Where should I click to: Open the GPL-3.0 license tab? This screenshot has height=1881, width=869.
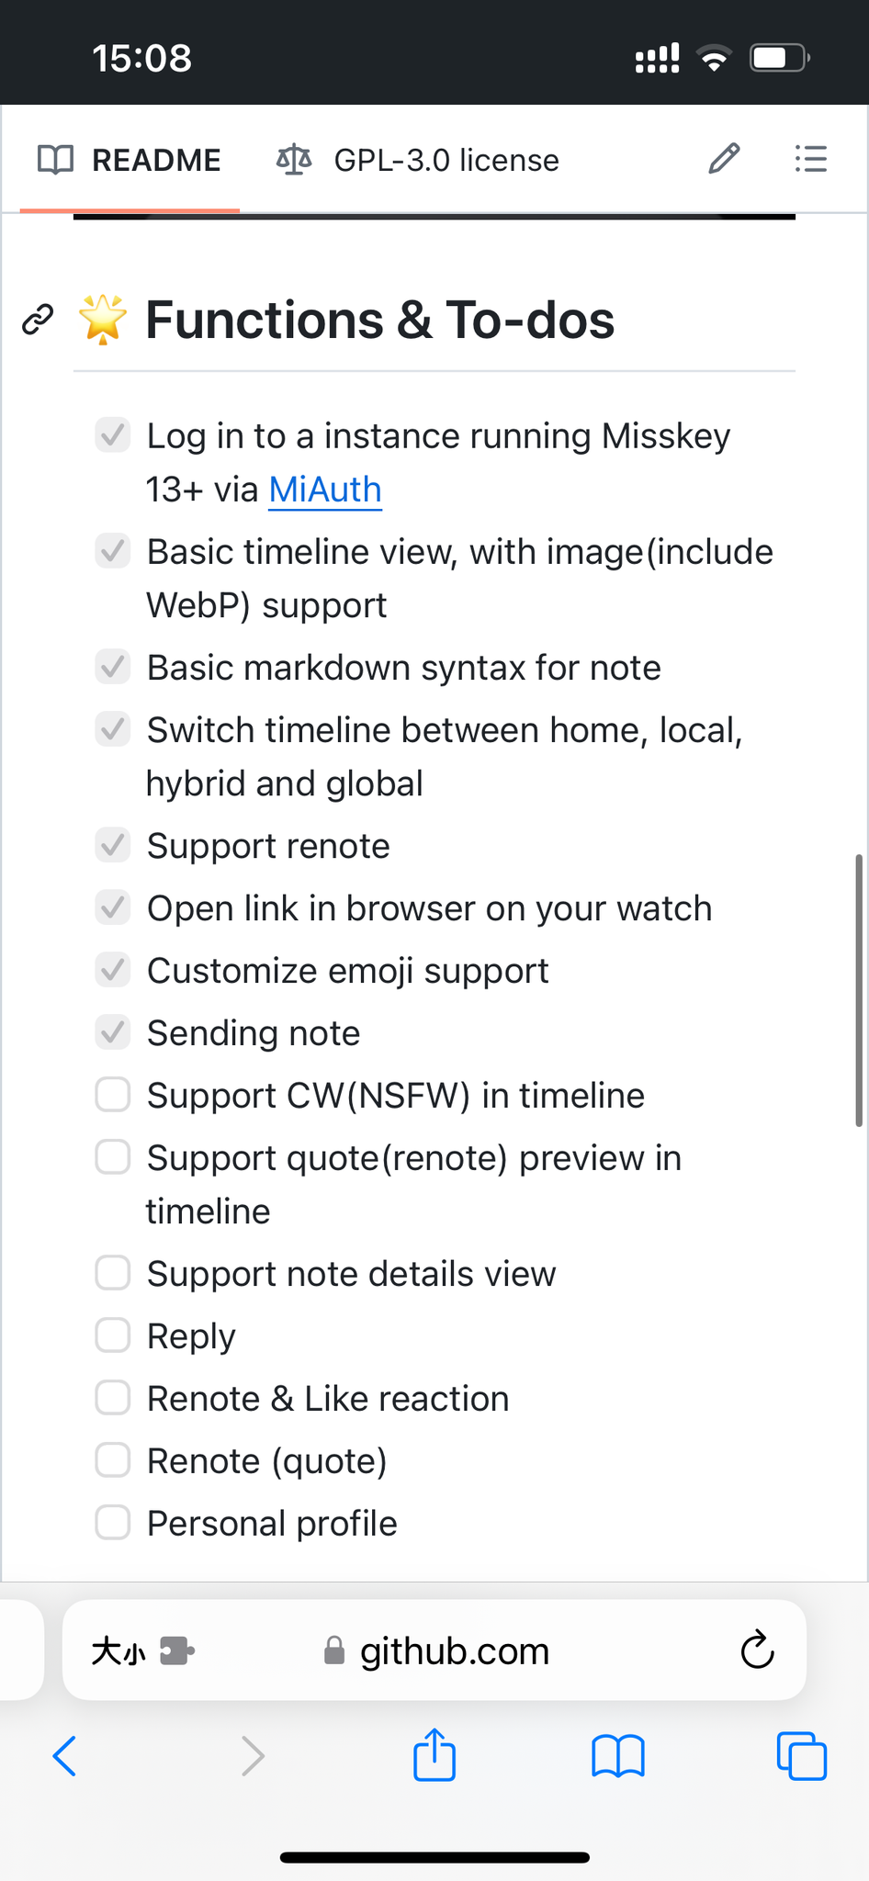418,160
